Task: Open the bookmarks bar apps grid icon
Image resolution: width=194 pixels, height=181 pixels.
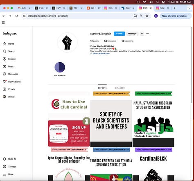Action: 3,23
